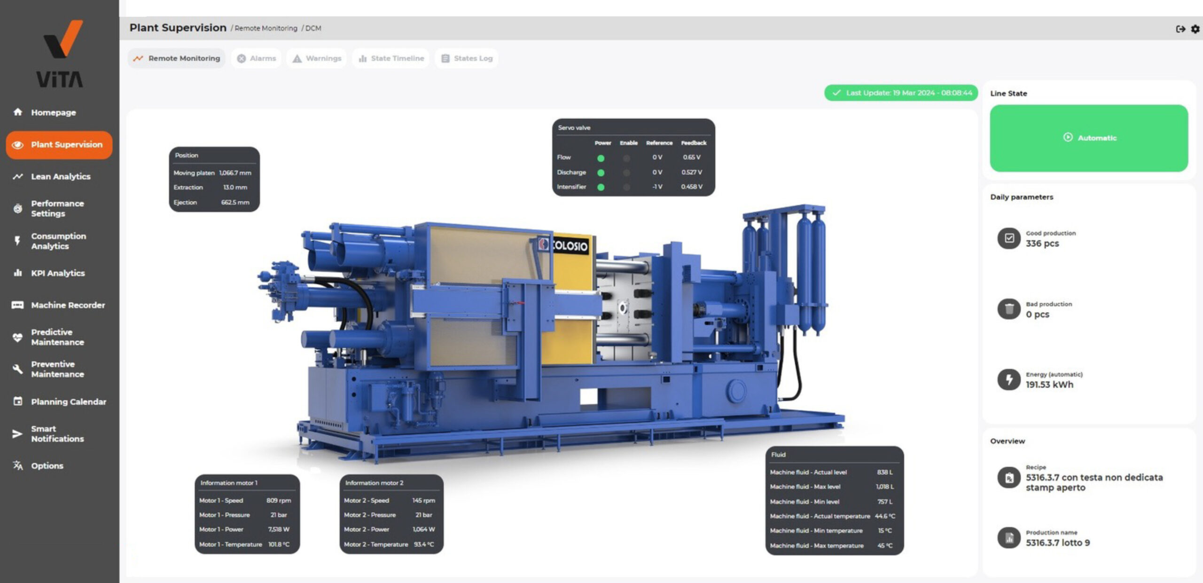Click the ViTA logo
Image resolution: width=1203 pixels, height=583 pixels.
coord(60,54)
